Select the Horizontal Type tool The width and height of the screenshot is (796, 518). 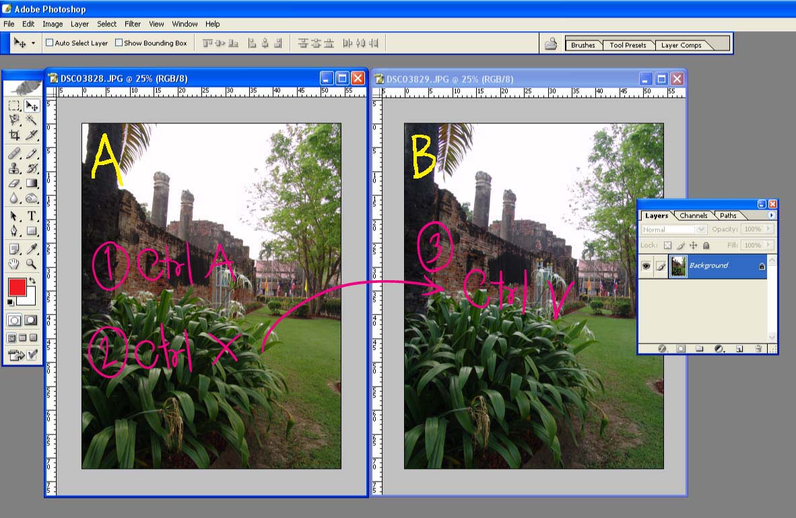[31, 216]
